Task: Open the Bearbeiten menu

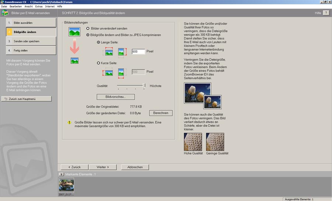Action: pos(15,6)
